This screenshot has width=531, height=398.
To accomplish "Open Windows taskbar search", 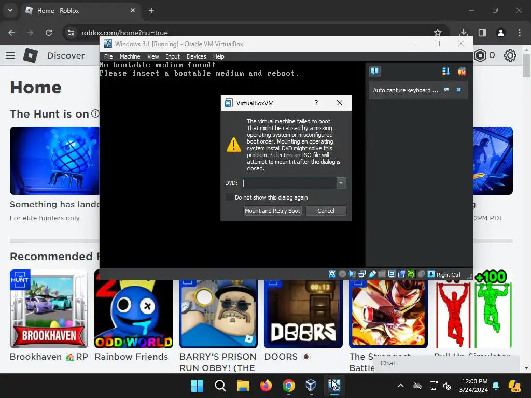I will click(x=220, y=386).
